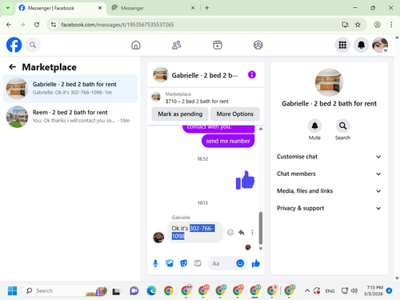The height and width of the screenshot is (300, 400).
Task: Open the Notifications bell in header
Action: (x=361, y=45)
